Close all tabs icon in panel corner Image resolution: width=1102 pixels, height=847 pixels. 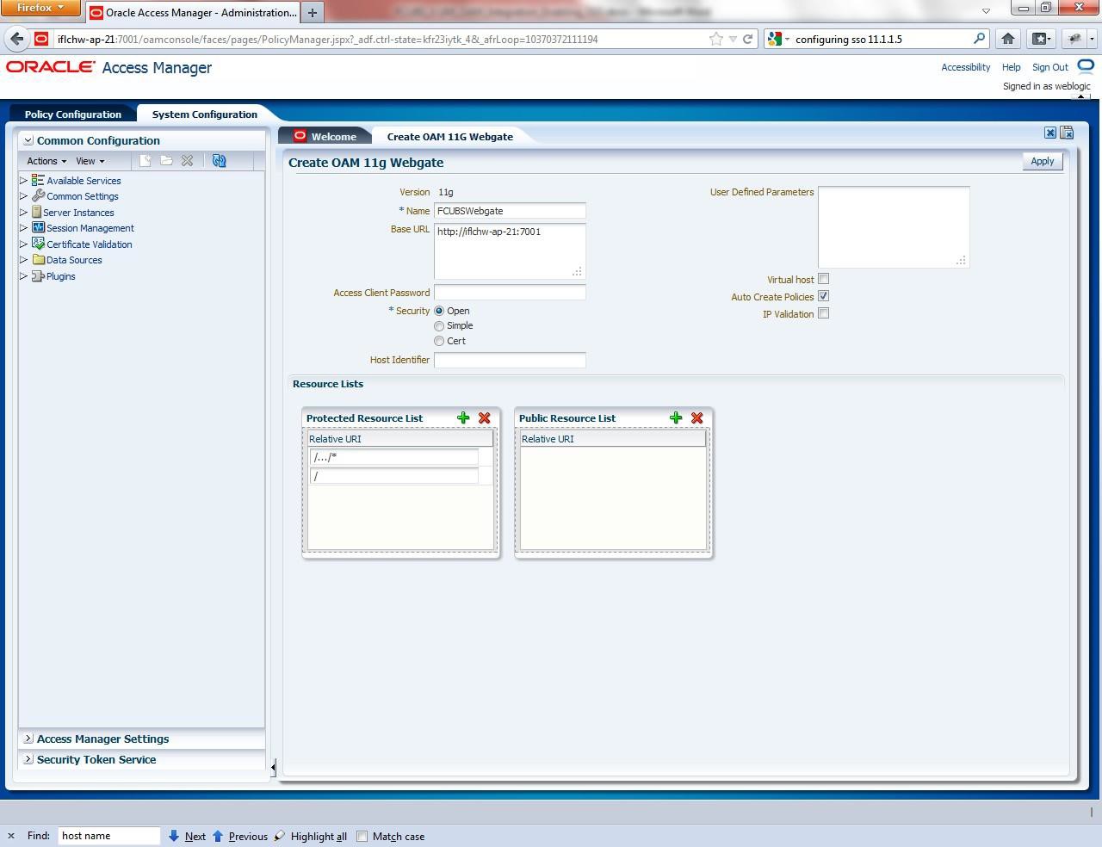tap(1067, 133)
